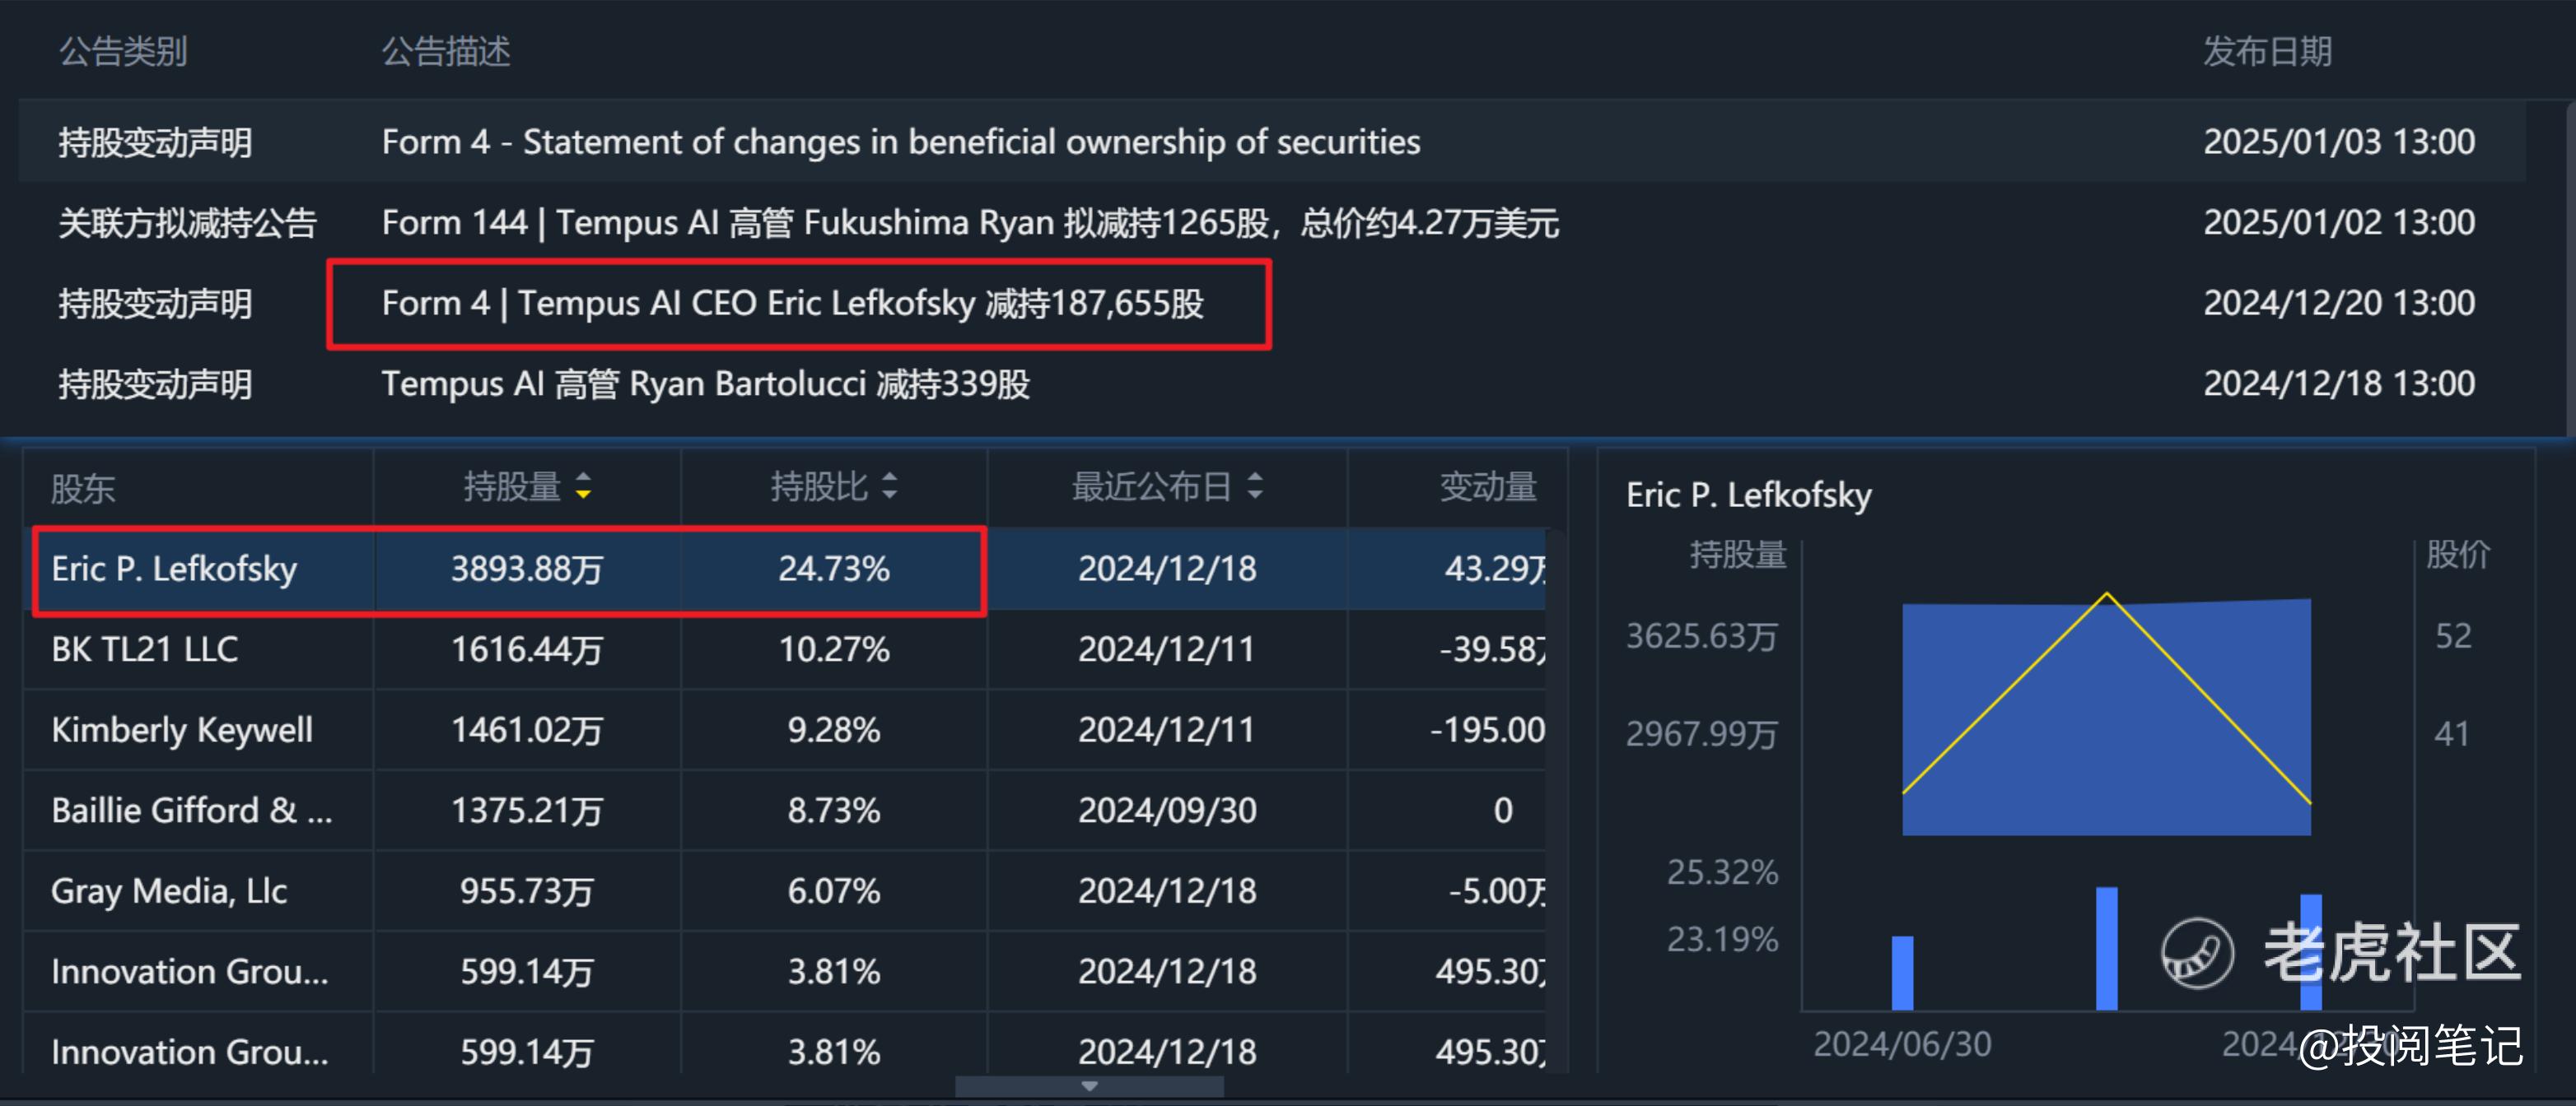Select Kimberly Keywell shareholder row
The width and height of the screenshot is (2576, 1106).
coord(182,731)
